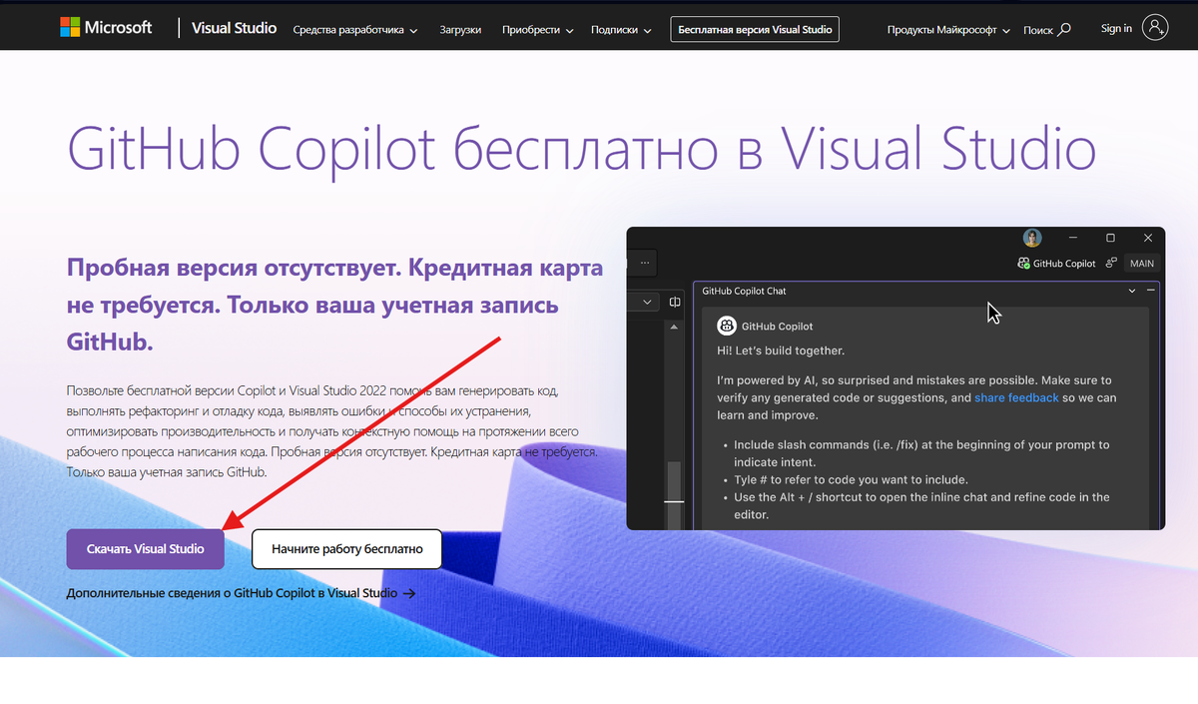The height and width of the screenshot is (704, 1198).
Task: Click the share icon beside MAIN
Action: point(1110,264)
